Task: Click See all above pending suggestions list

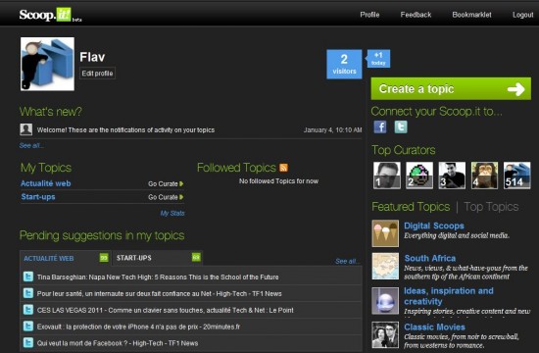Action: pyautogui.click(x=347, y=261)
